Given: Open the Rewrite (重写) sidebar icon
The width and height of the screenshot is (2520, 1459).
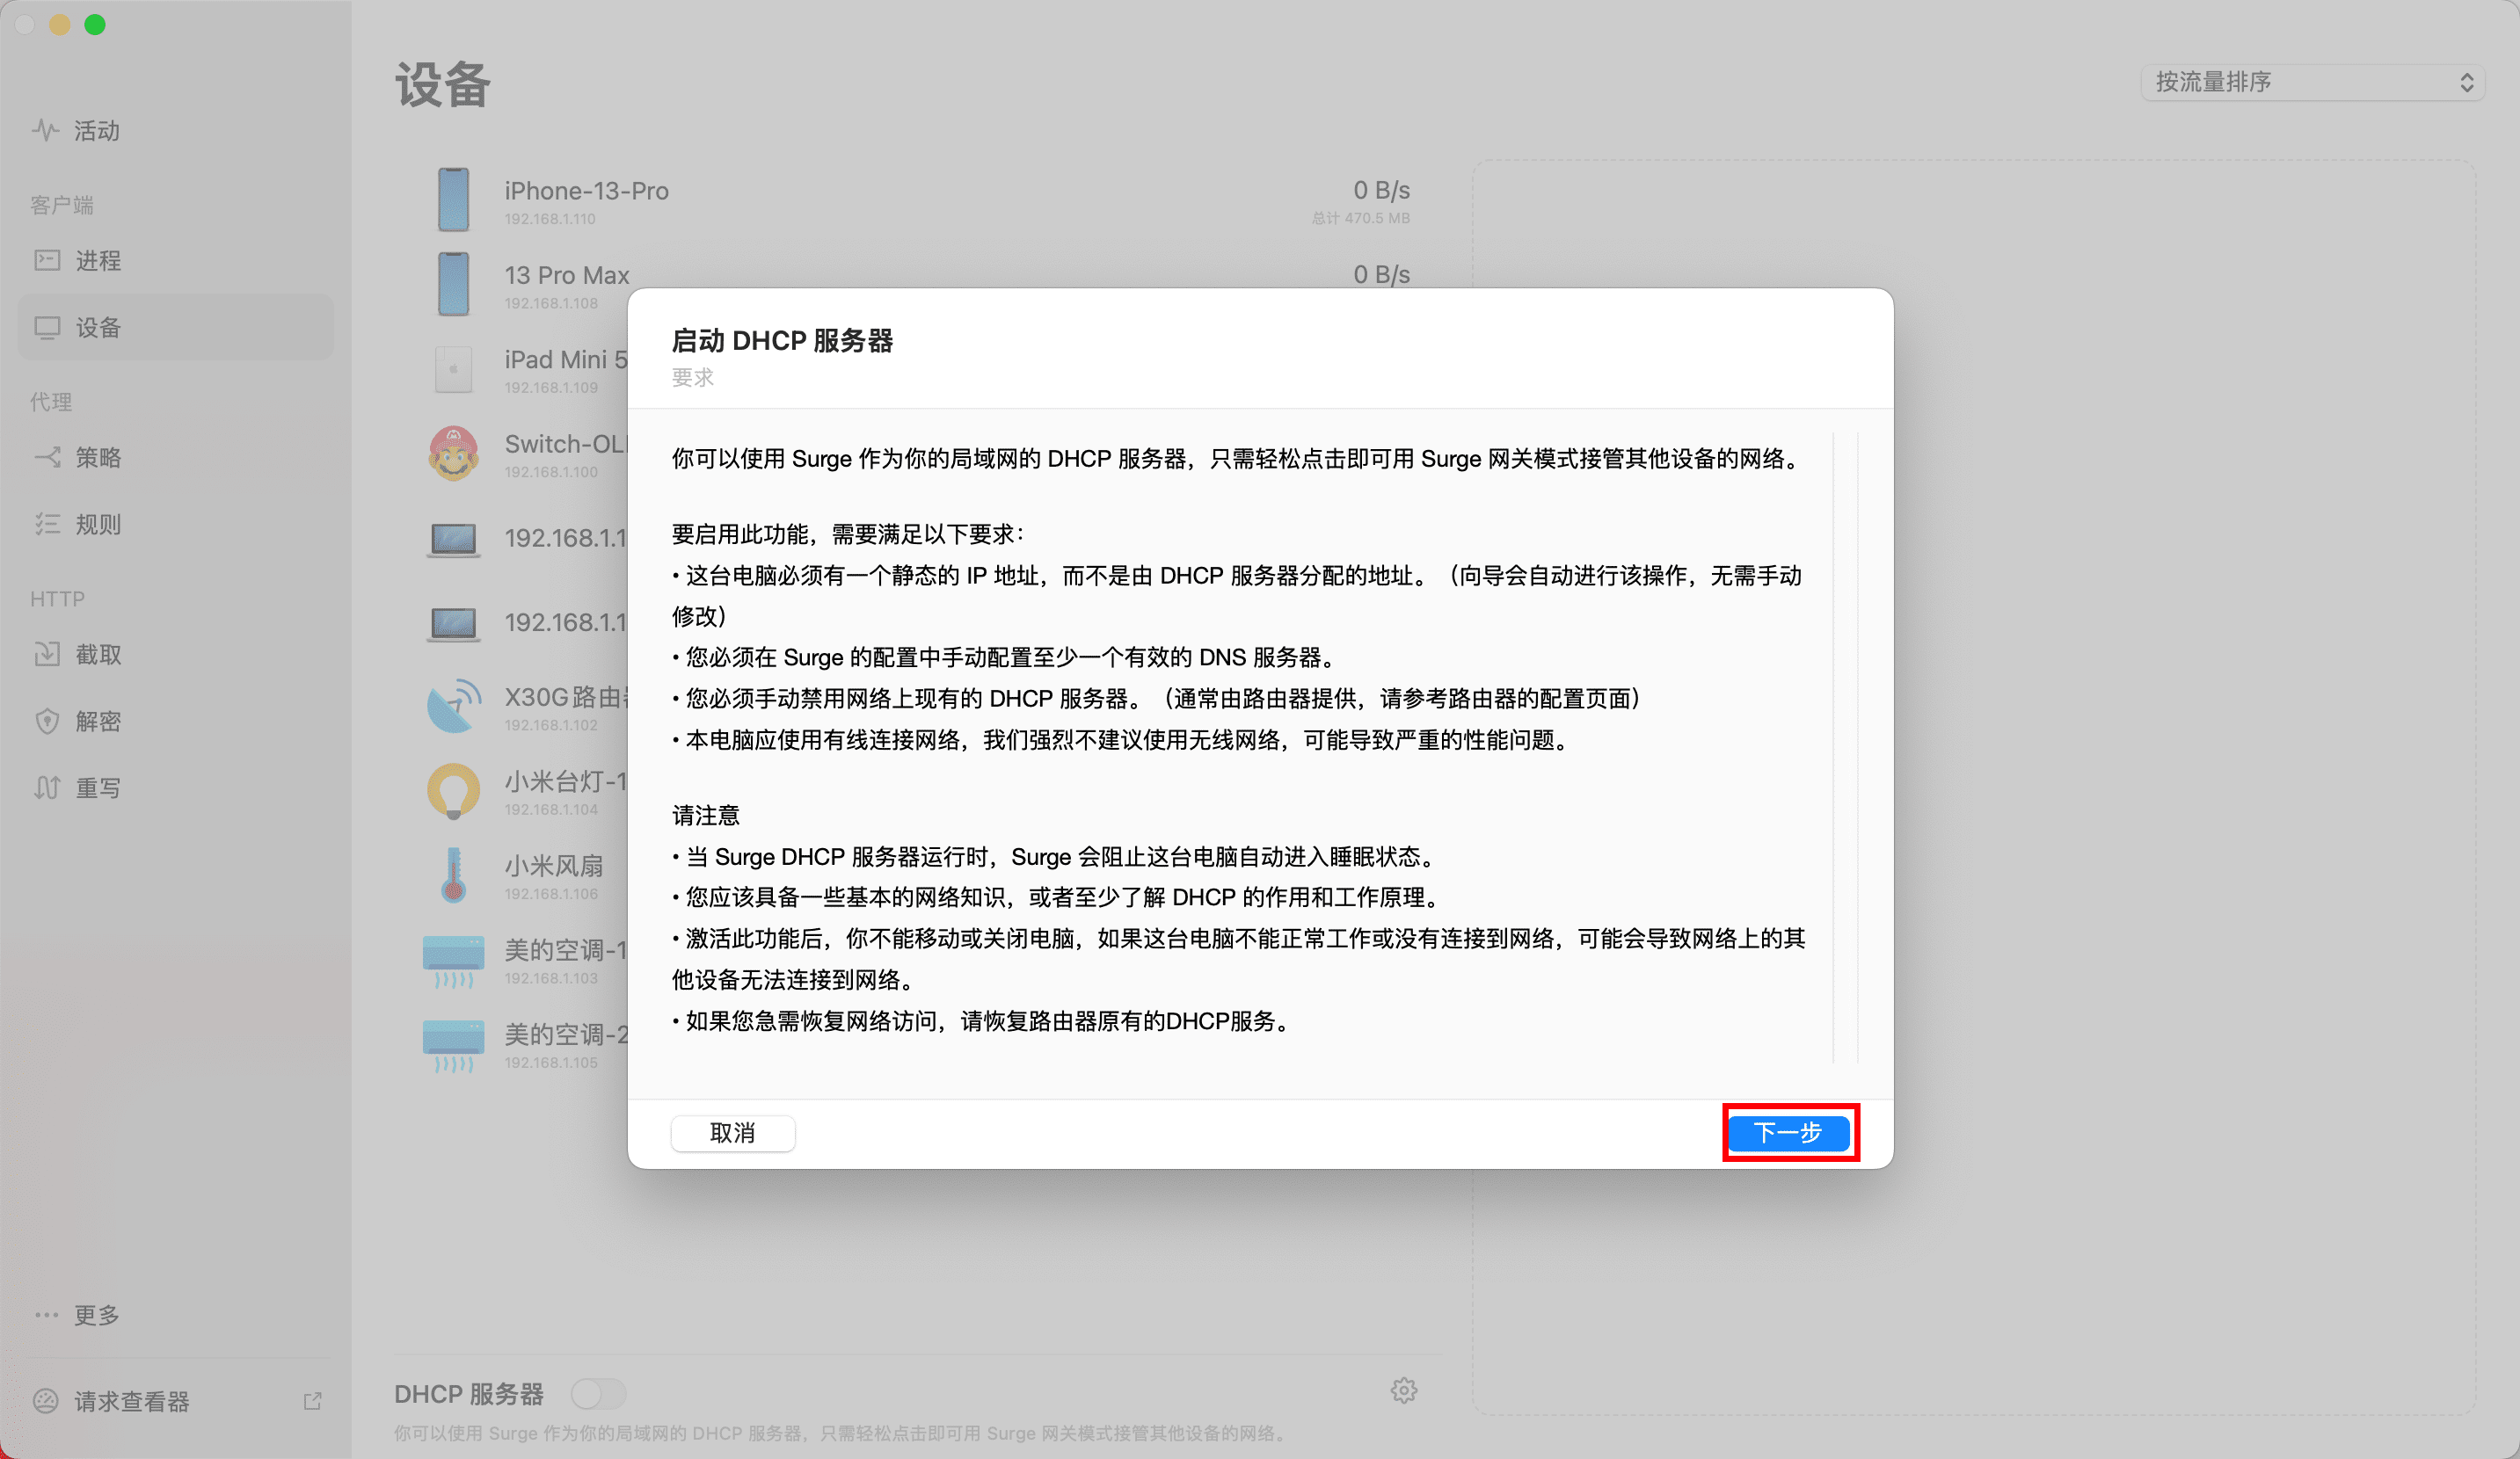Looking at the screenshot, I should point(47,788).
